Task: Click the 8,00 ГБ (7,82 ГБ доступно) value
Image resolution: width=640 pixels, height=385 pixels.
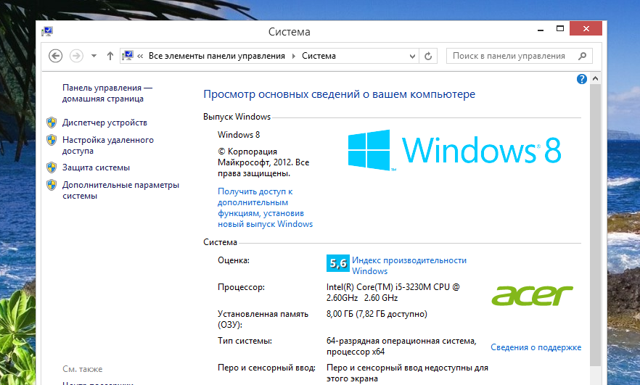Action: [377, 314]
